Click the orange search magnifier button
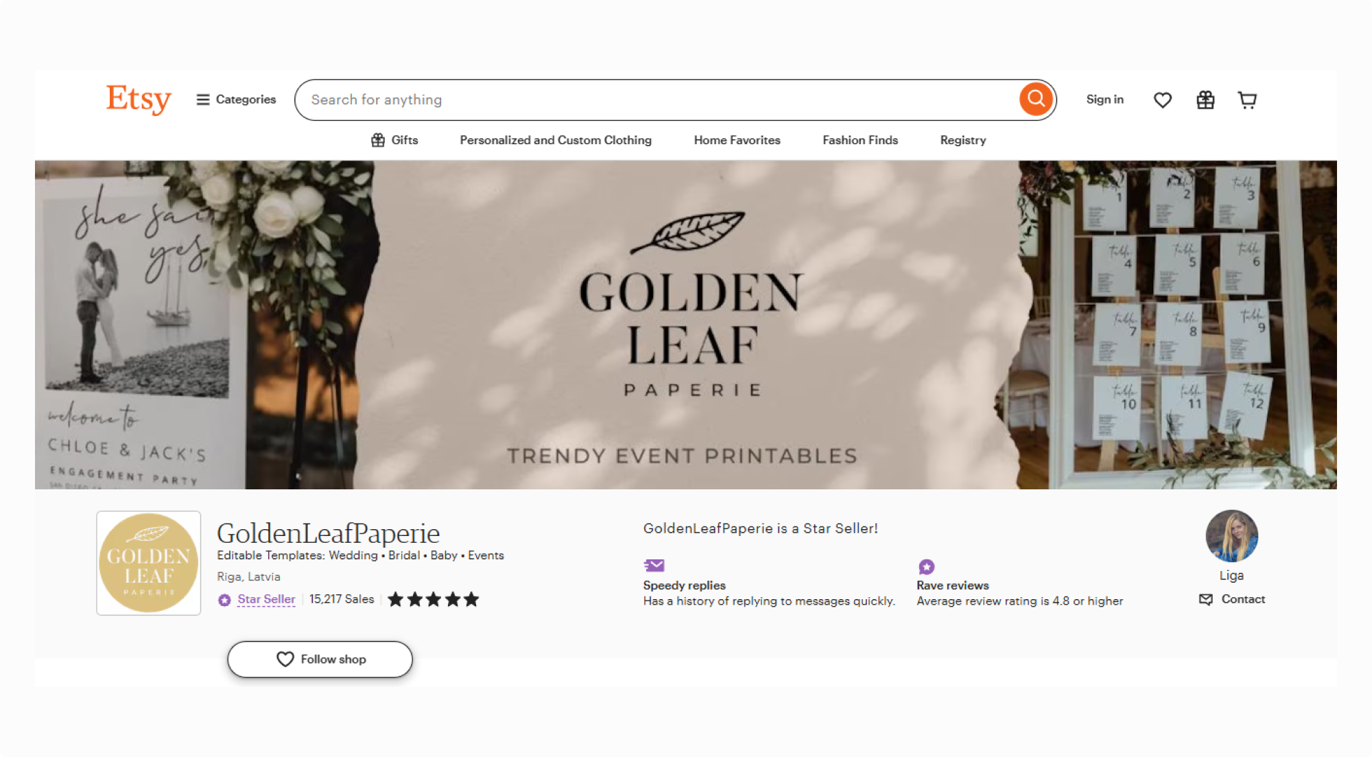The width and height of the screenshot is (1372, 757). click(1036, 100)
